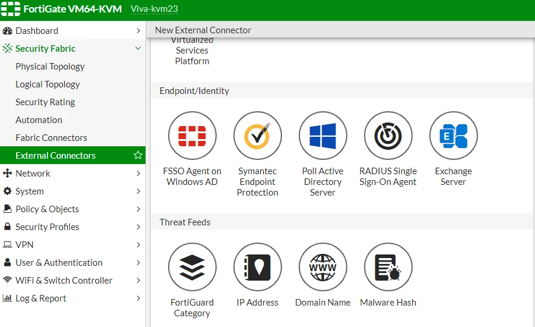
Task: Expand the VPN menu chevron
Action: (x=138, y=244)
